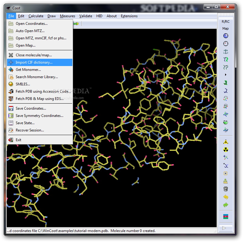This screenshot has height=242, width=243.
Task: Select the Delete trash can icon
Action: pos(226,189)
